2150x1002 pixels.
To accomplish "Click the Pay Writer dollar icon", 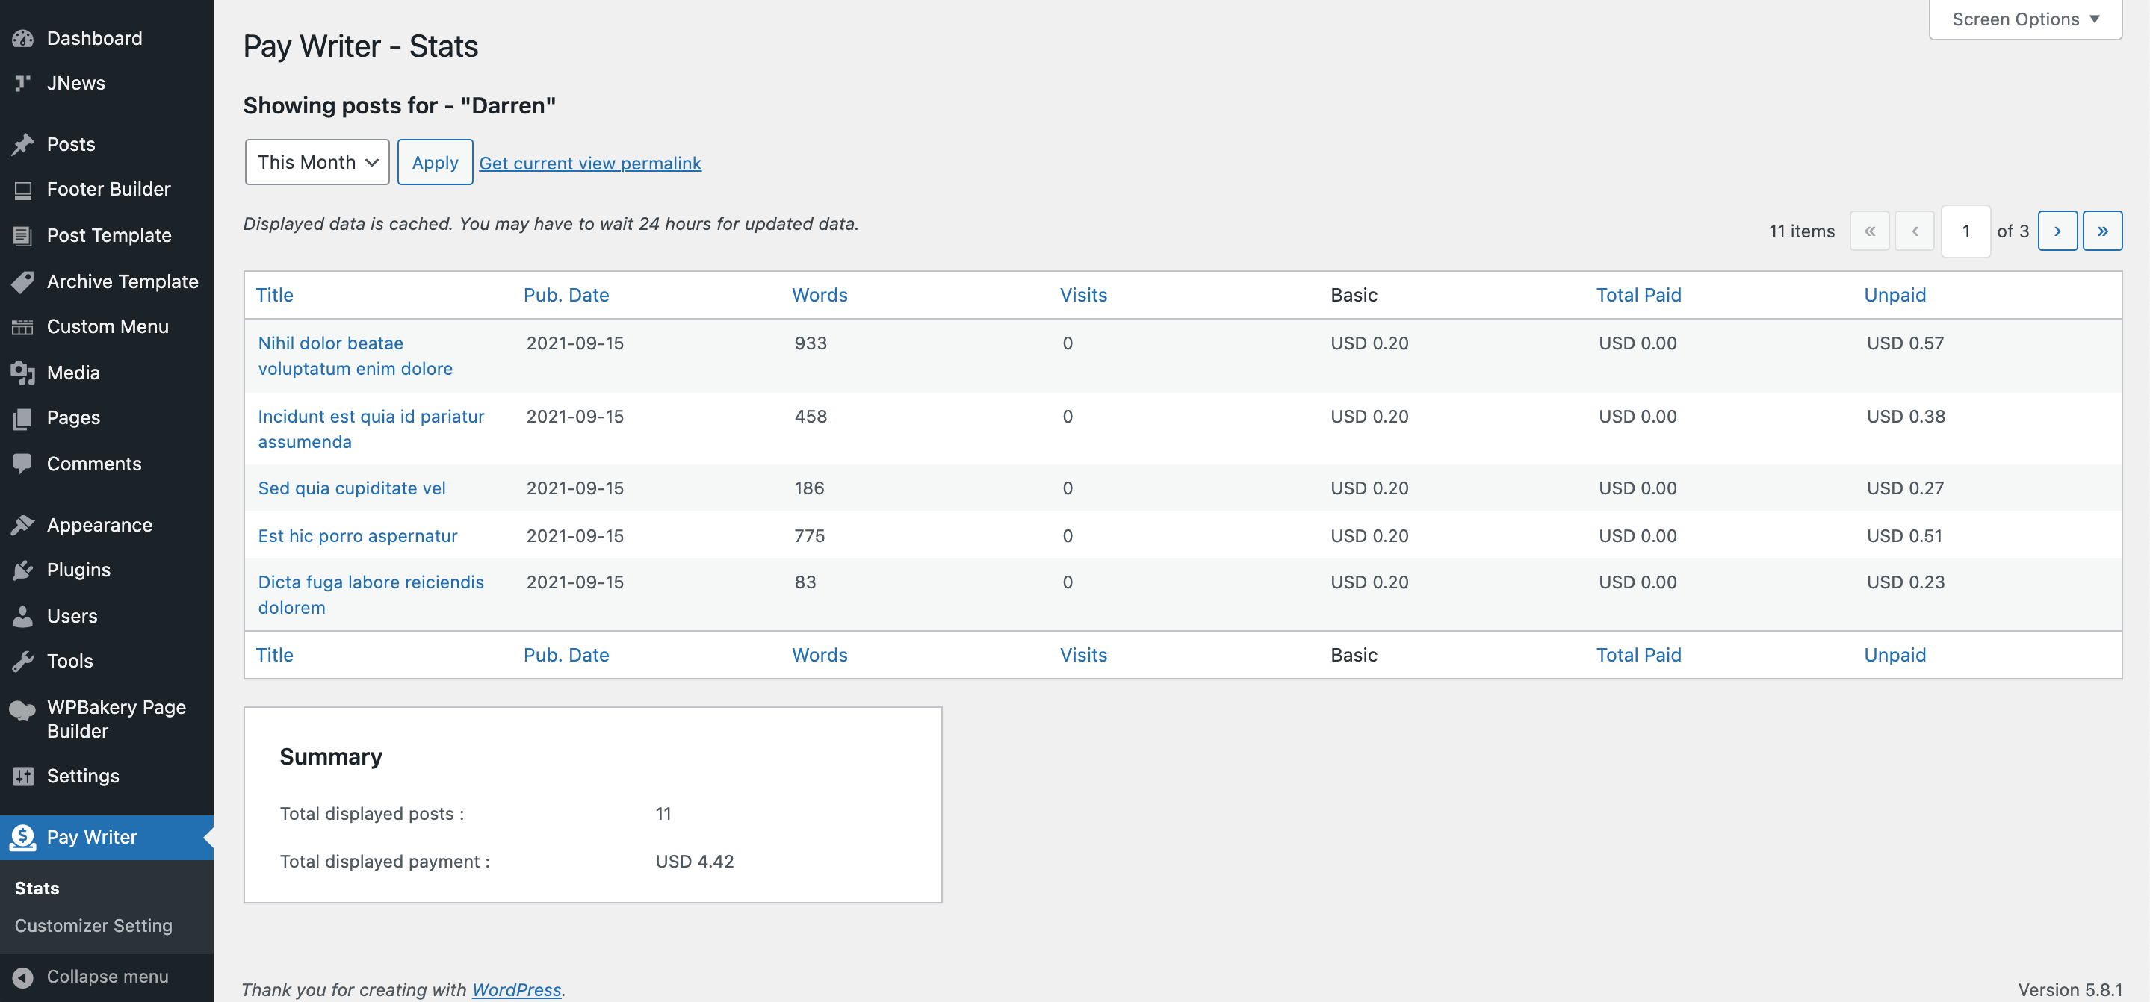I will (22, 837).
